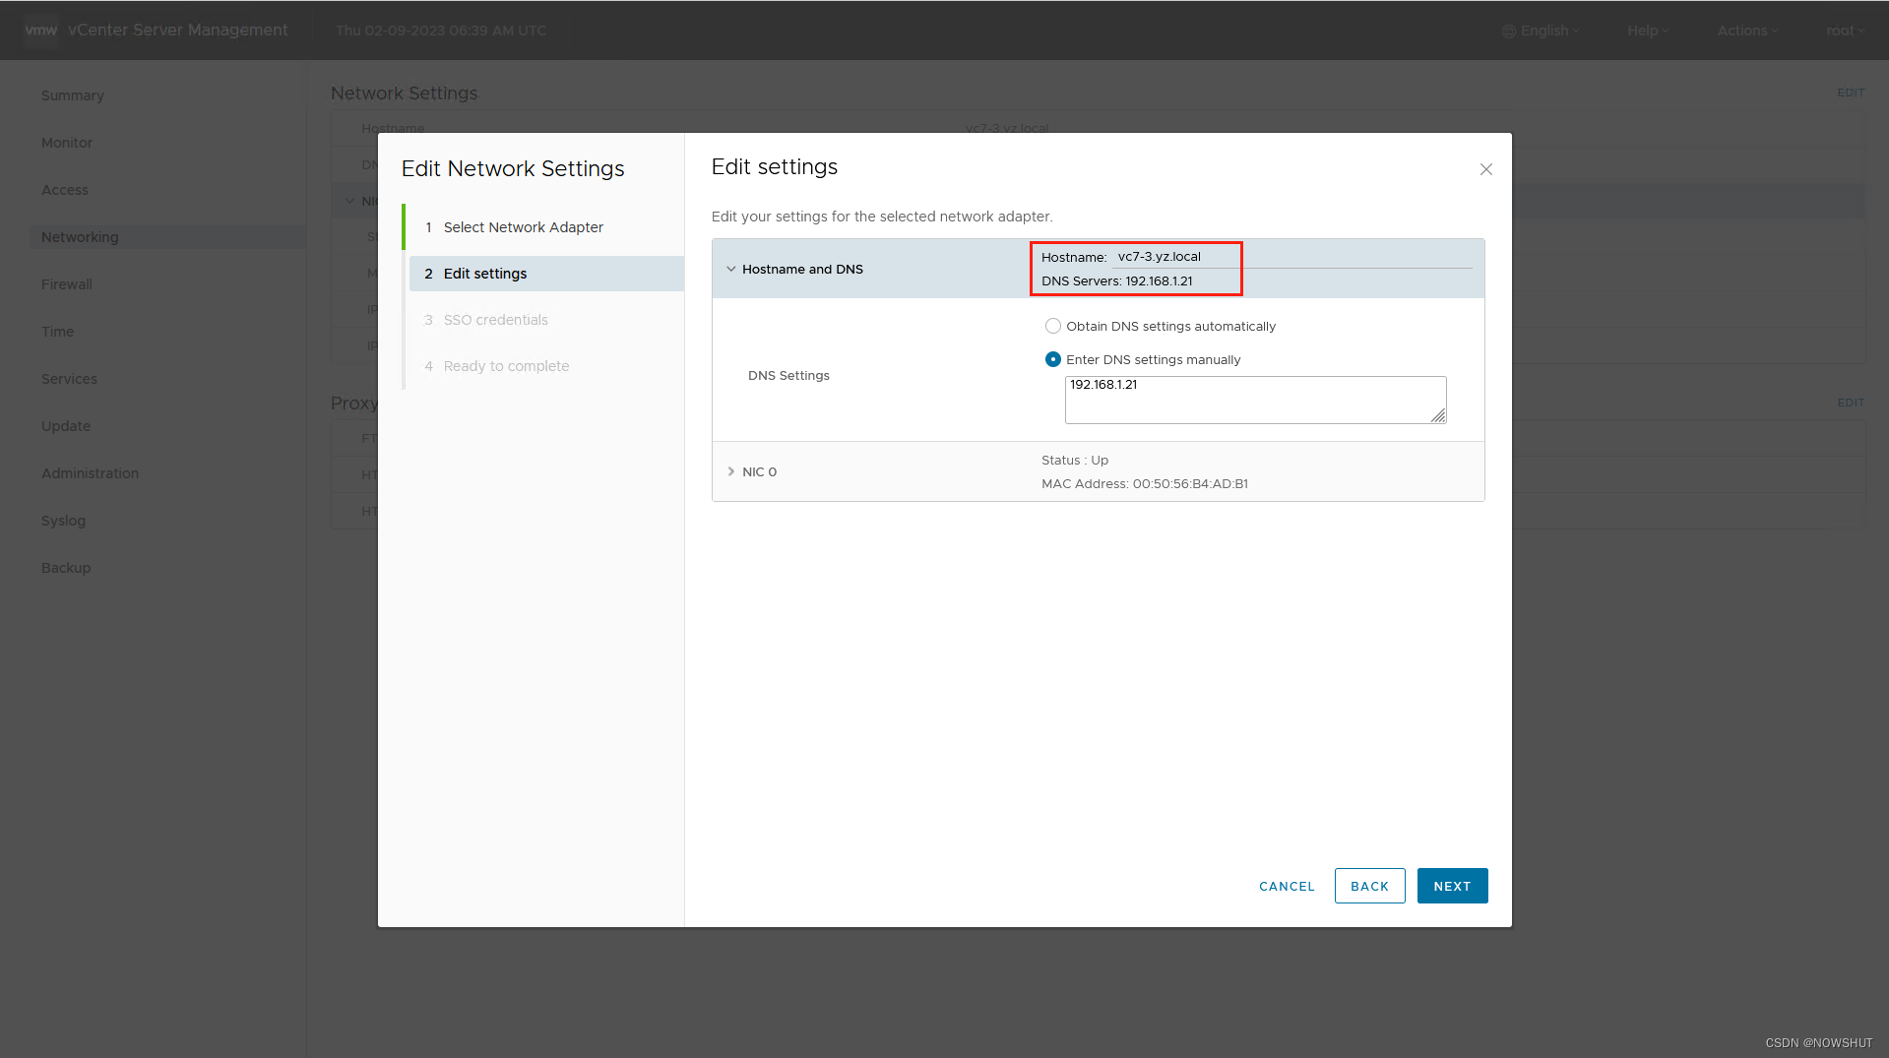Open Administration in the sidebar

90,473
